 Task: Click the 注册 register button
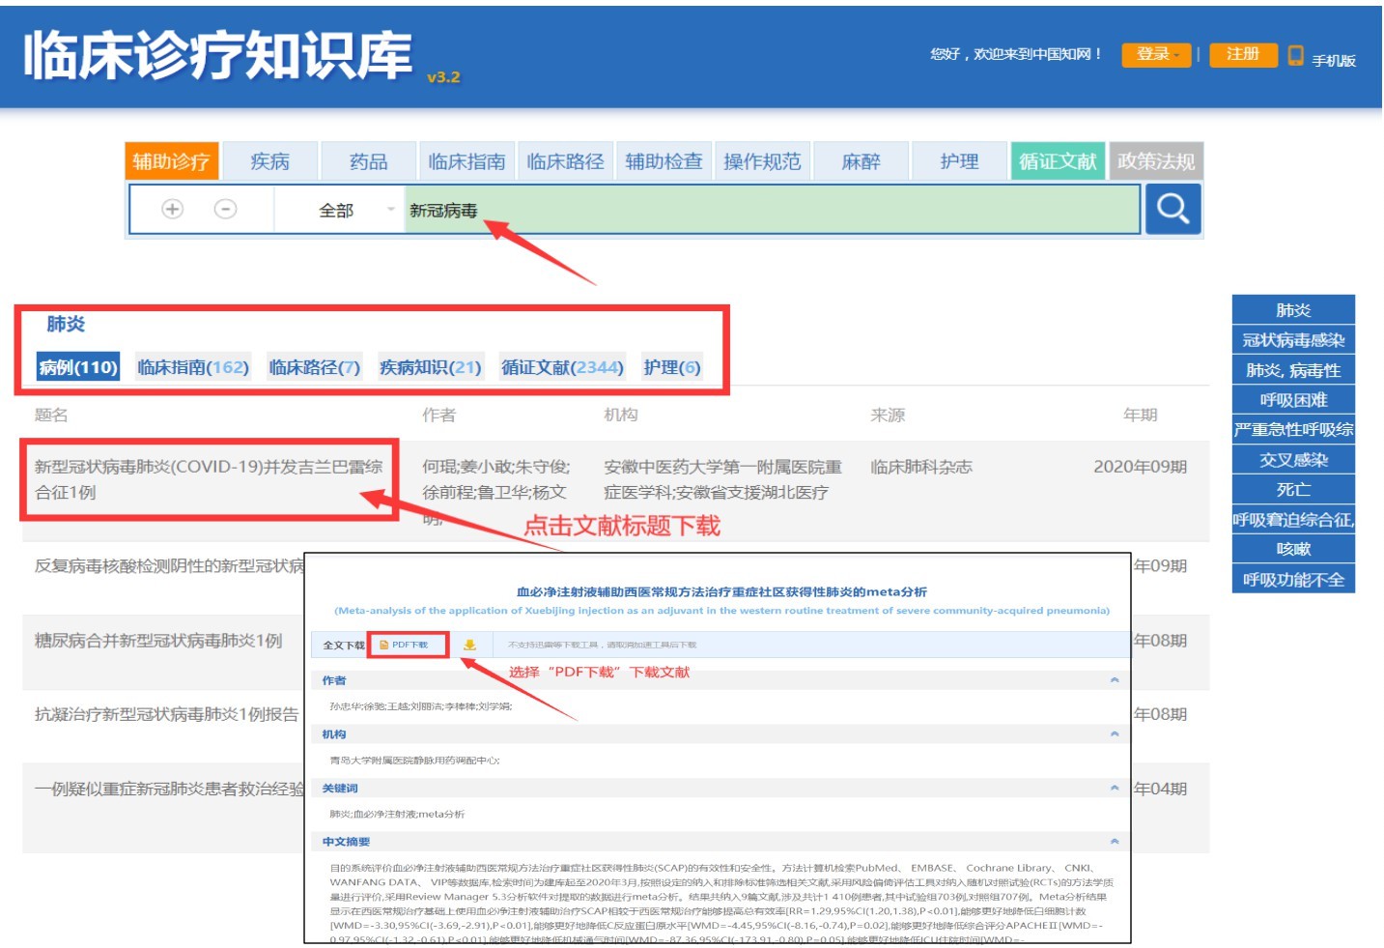pos(1243,55)
